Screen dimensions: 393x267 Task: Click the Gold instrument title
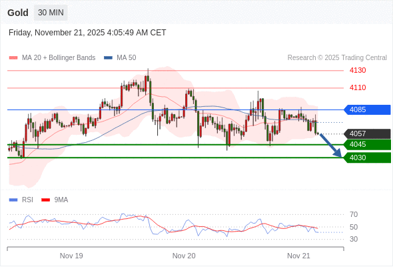tap(18, 13)
